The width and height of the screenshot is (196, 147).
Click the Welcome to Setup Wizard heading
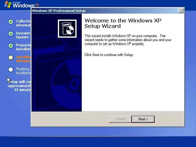[x=123, y=23]
